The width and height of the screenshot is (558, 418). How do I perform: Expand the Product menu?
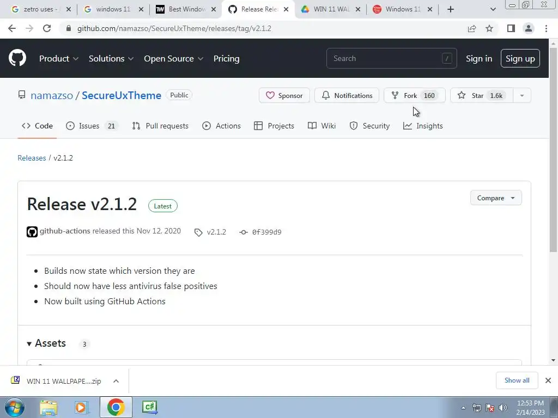59,59
